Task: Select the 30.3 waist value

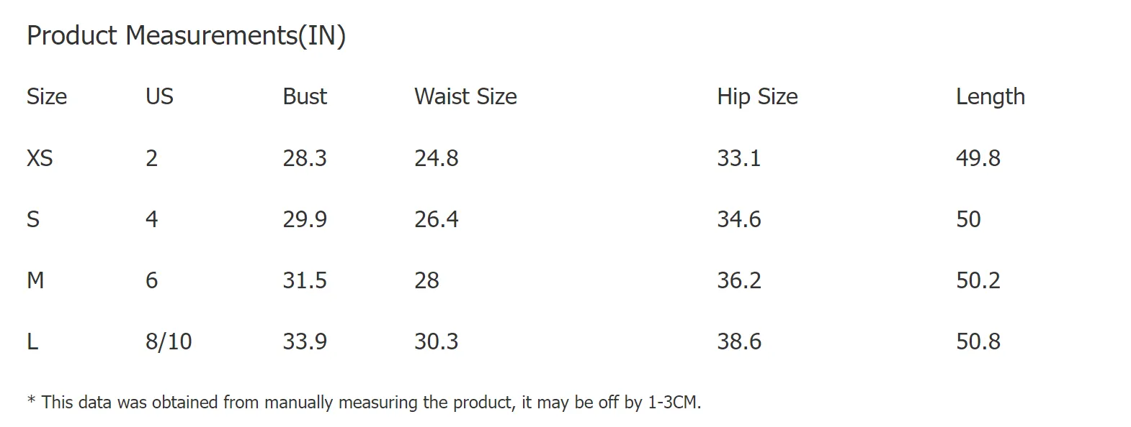Action: point(436,341)
